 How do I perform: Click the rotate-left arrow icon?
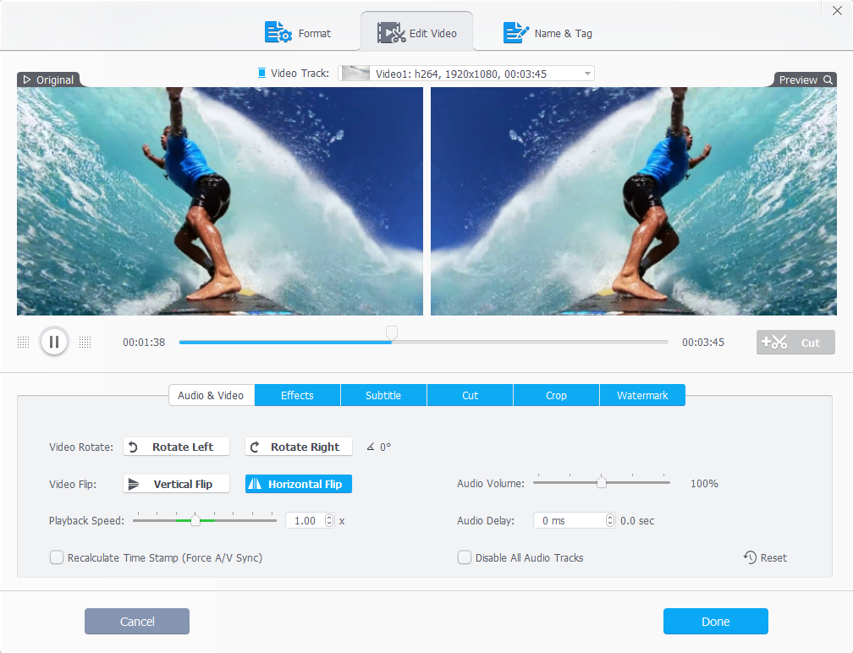pyautogui.click(x=134, y=447)
